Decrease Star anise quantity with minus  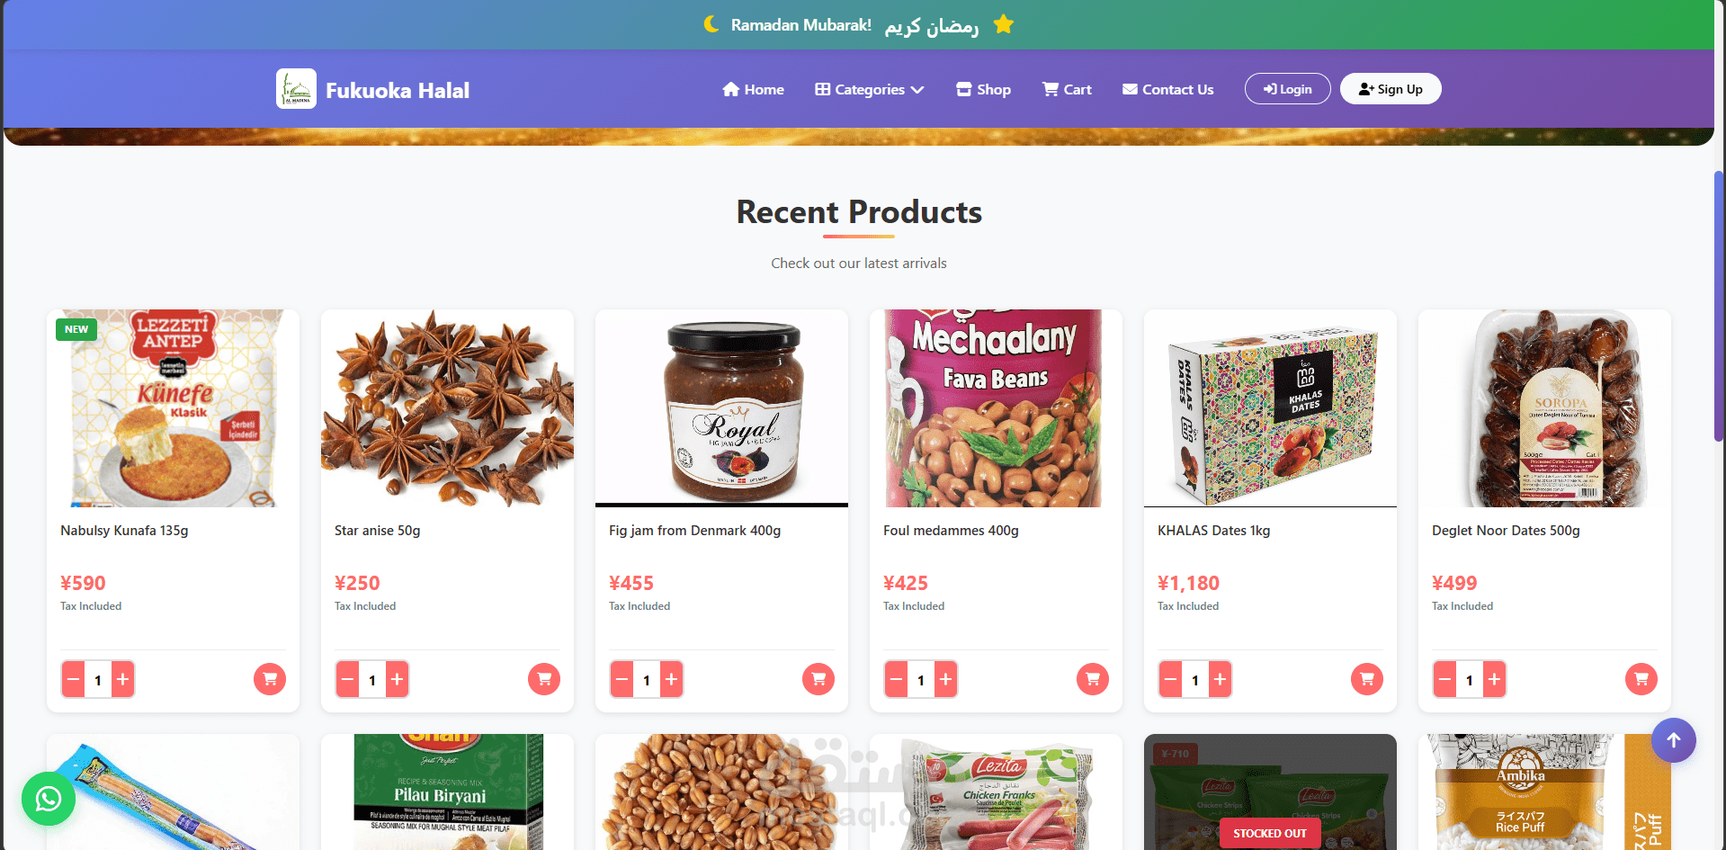coord(348,680)
